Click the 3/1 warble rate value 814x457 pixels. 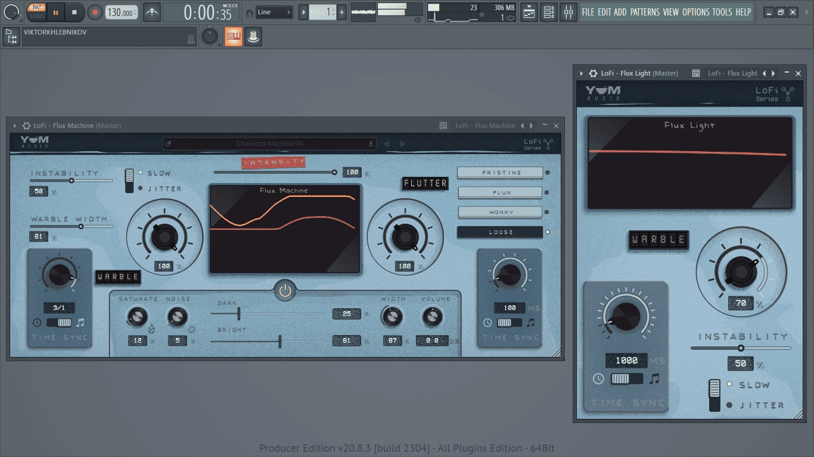(x=59, y=308)
